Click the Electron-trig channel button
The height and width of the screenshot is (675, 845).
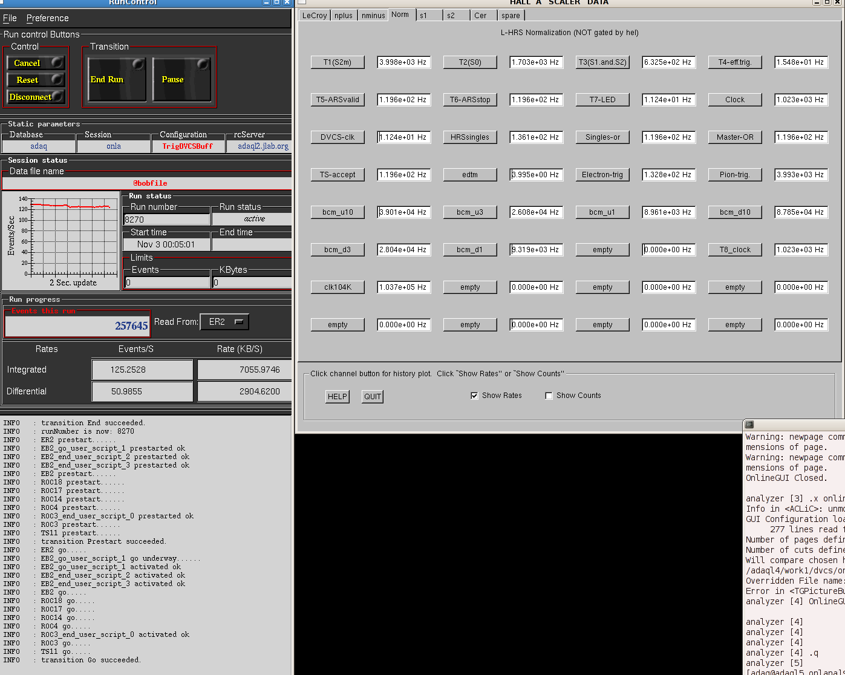pyautogui.click(x=602, y=175)
